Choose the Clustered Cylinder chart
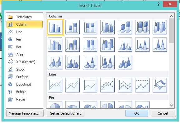Viewport: 180px width, 123px height. 55,45
